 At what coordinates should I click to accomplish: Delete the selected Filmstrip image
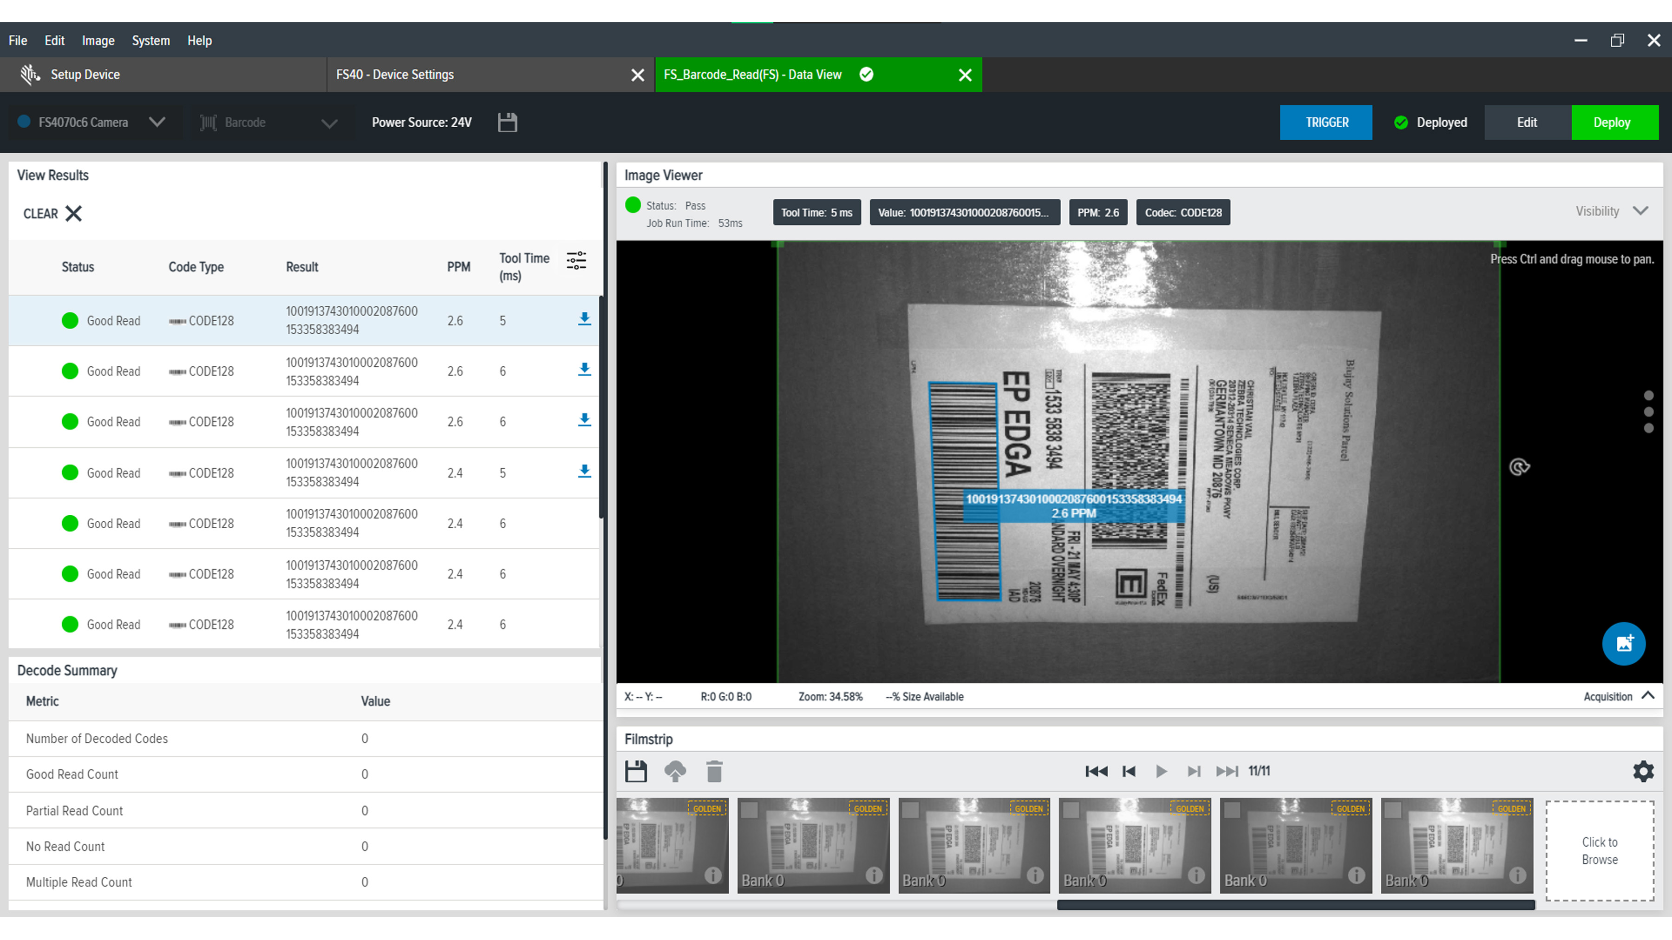715,771
